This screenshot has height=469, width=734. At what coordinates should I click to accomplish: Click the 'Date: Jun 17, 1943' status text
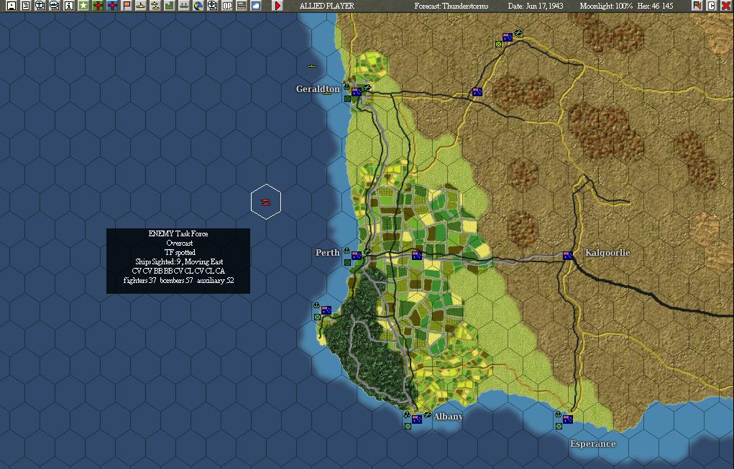coord(536,6)
